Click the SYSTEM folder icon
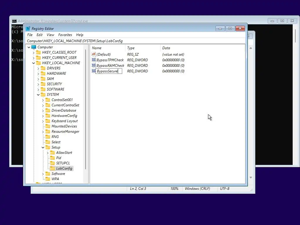 tap(43, 95)
